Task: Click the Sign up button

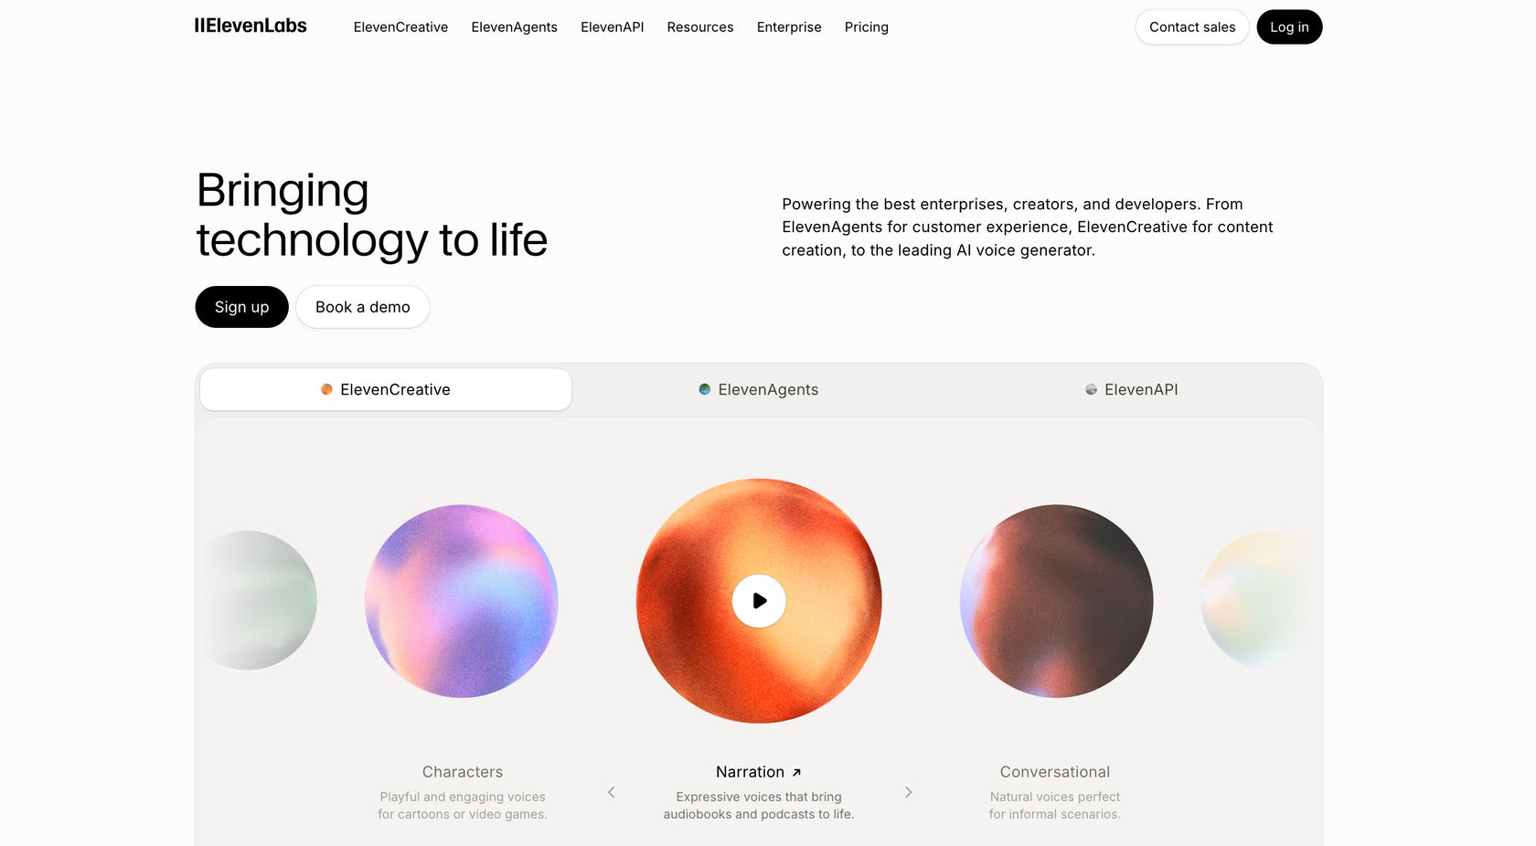Action: (x=242, y=307)
